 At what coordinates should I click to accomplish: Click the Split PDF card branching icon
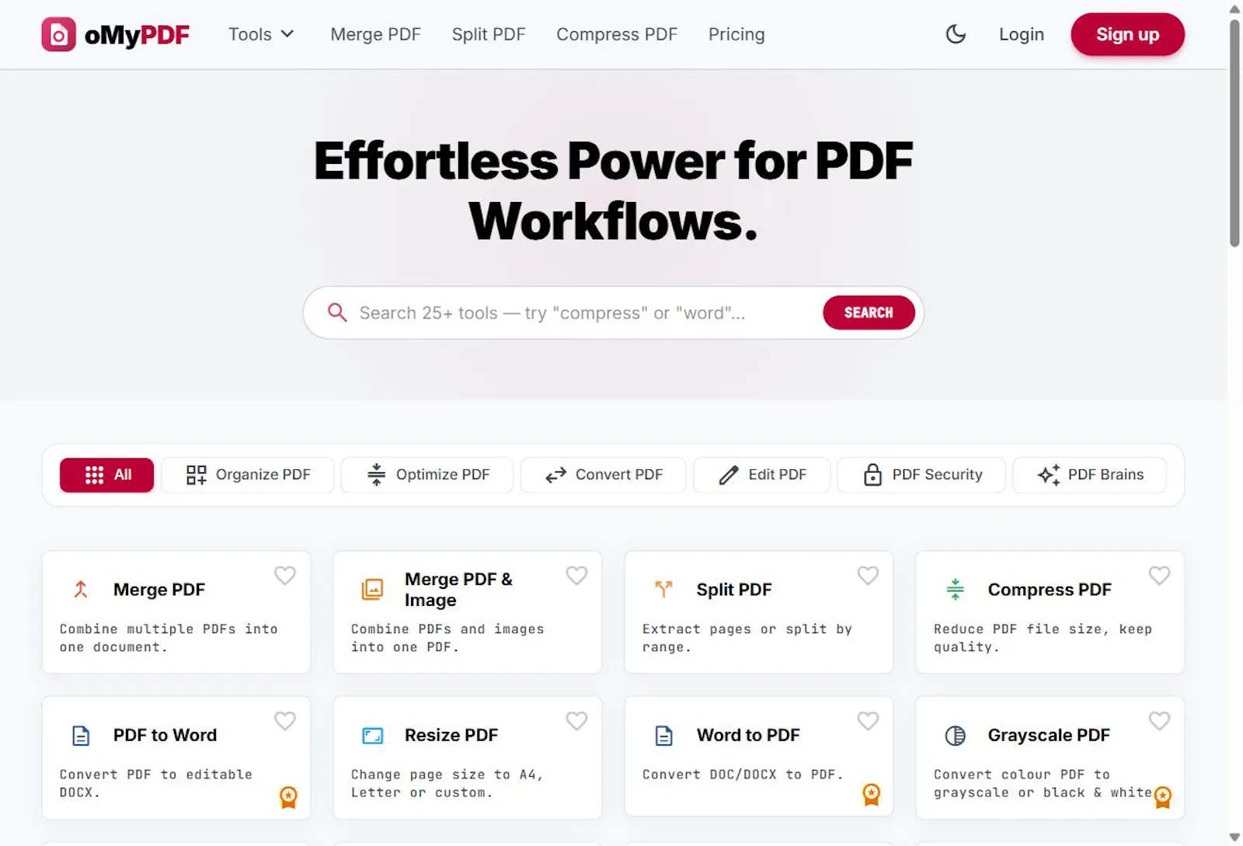[663, 590]
